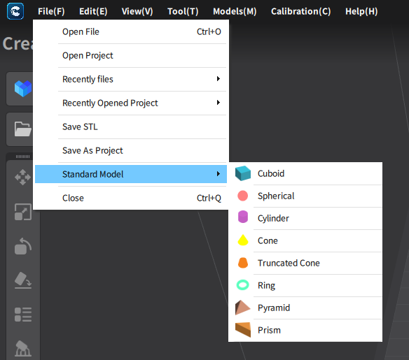Screen dimensions: 409x360
Task: Click the support structure sidebar icon
Action: click(23, 349)
